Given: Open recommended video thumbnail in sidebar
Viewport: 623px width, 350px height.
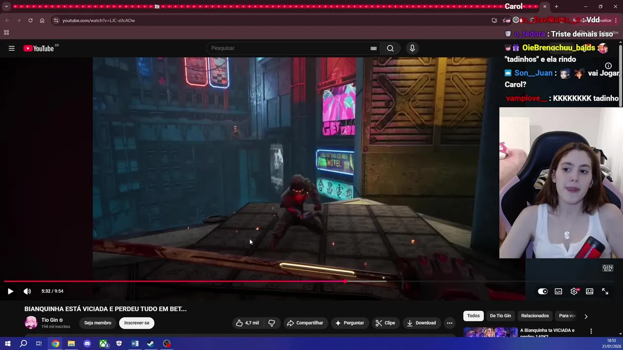Looking at the screenshot, I should point(490,332).
